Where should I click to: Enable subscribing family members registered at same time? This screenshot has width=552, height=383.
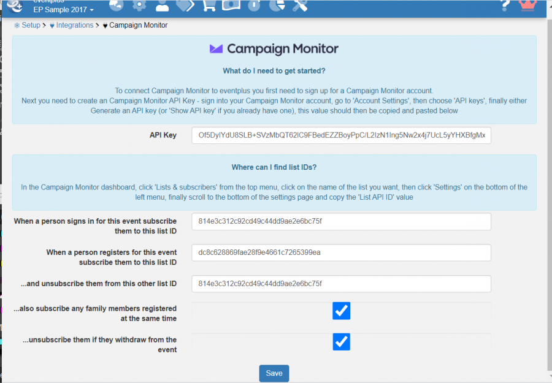341,311
